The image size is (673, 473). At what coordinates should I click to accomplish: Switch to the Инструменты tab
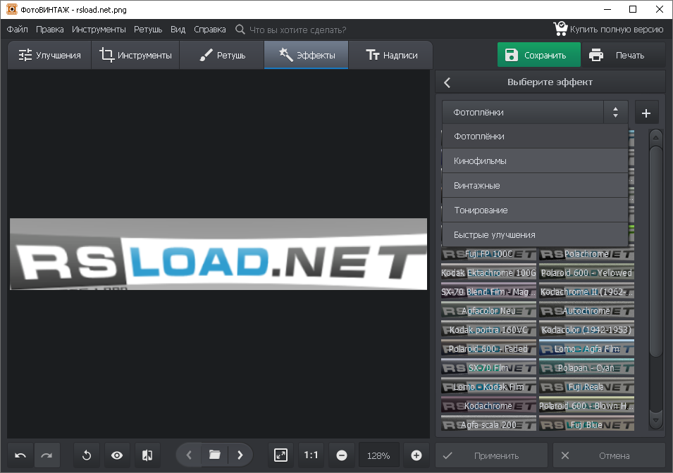pos(135,56)
